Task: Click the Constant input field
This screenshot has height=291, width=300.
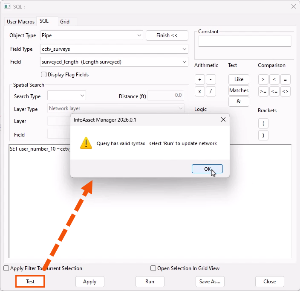Action: 245,41
